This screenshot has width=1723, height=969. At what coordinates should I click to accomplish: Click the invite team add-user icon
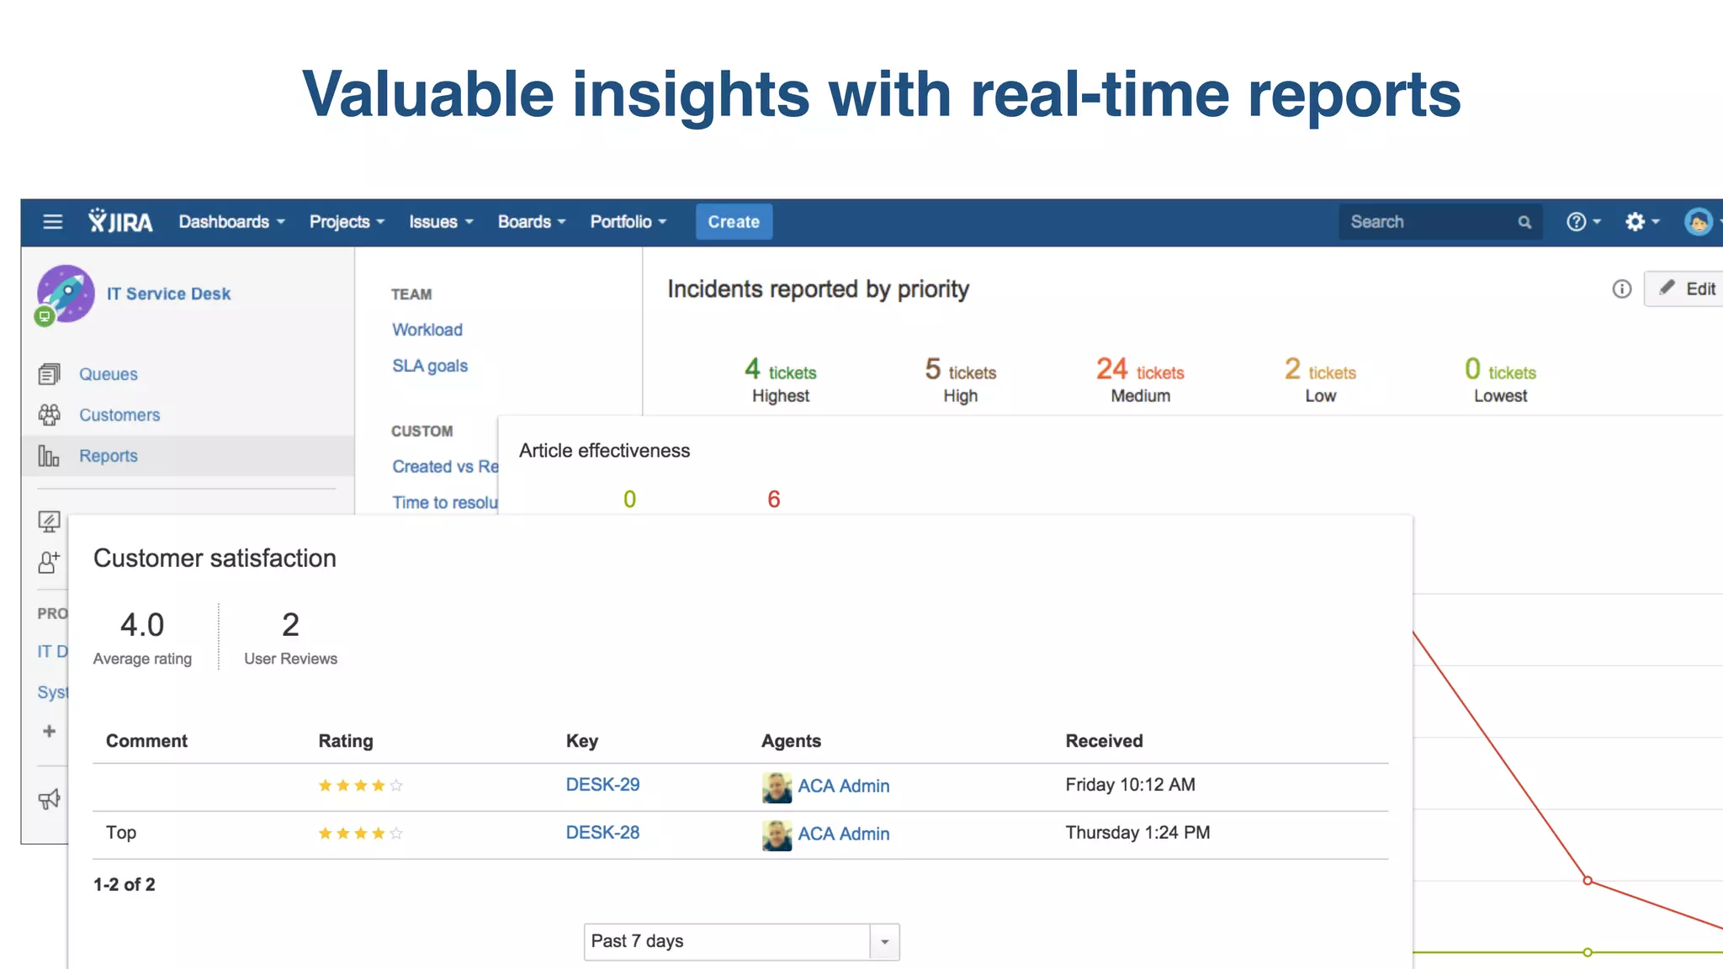[x=49, y=562]
